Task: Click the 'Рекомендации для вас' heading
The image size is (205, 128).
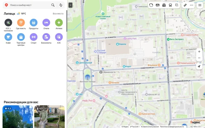Action: pyautogui.click(x=21, y=102)
